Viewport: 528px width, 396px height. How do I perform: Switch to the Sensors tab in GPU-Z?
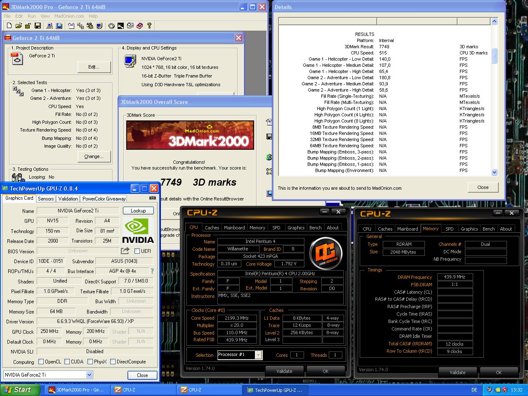(46, 198)
